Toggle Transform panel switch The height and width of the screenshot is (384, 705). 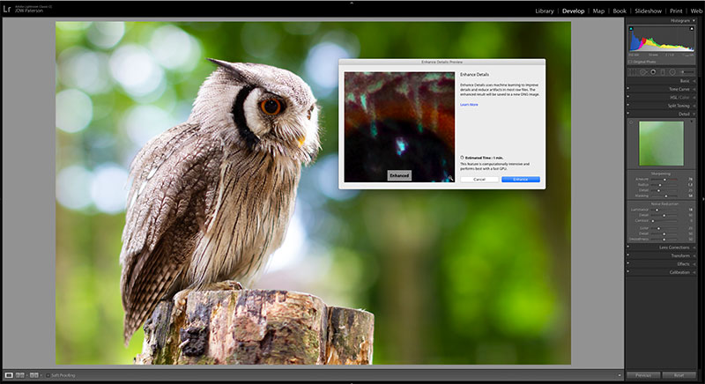[x=628, y=255]
